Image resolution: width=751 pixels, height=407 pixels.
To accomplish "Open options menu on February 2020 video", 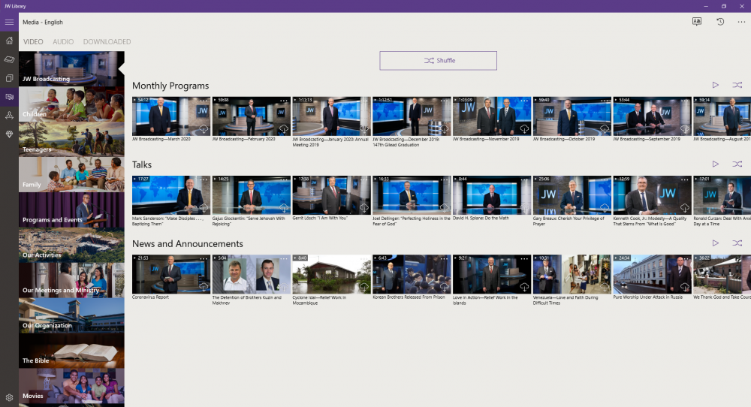I will coord(284,100).
